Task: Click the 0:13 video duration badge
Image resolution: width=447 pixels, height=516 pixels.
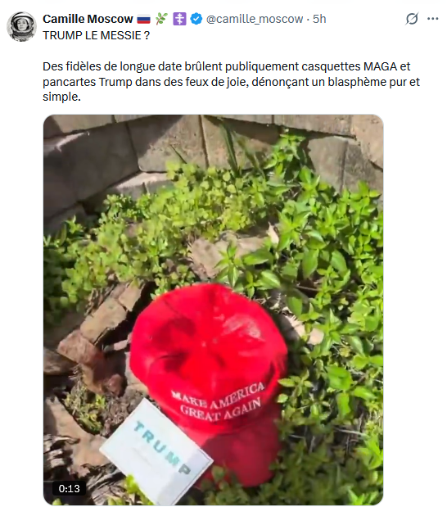Action: (x=69, y=488)
